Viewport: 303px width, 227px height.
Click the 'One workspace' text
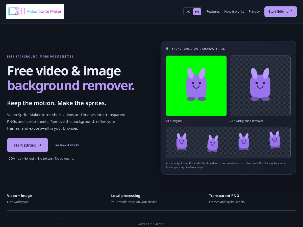coord(18,202)
